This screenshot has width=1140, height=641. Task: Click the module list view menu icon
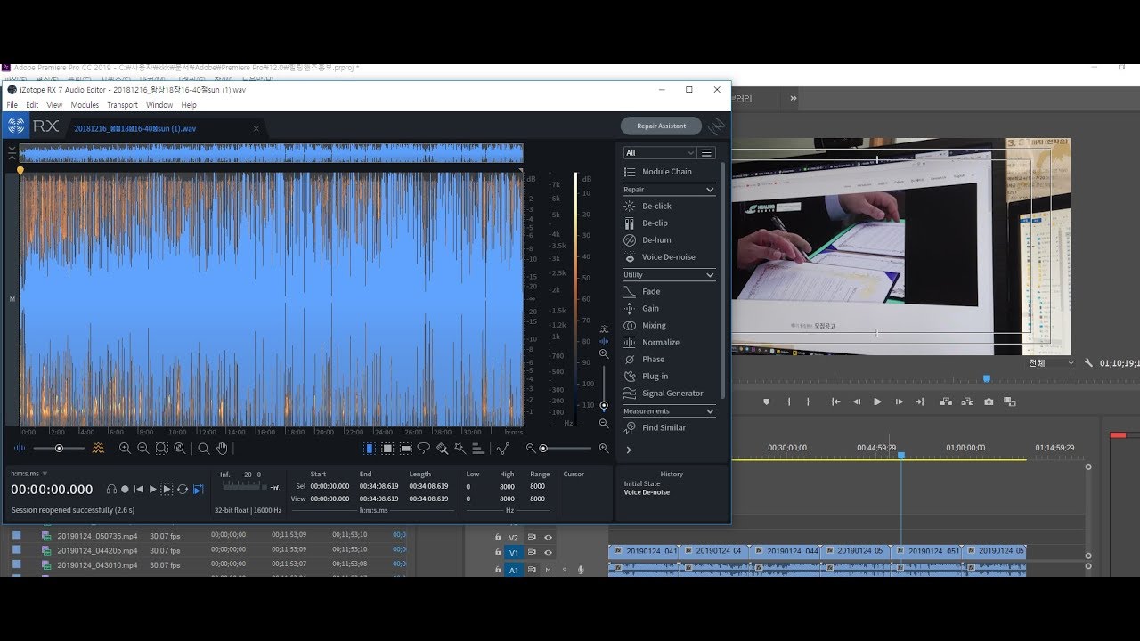(x=707, y=152)
